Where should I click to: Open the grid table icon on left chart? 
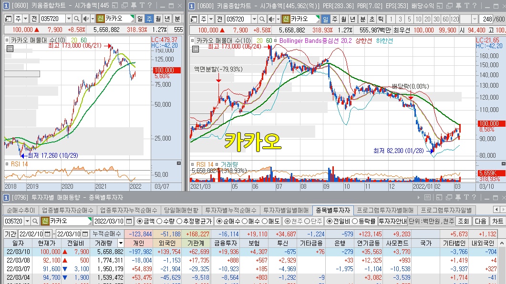click(x=10, y=49)
